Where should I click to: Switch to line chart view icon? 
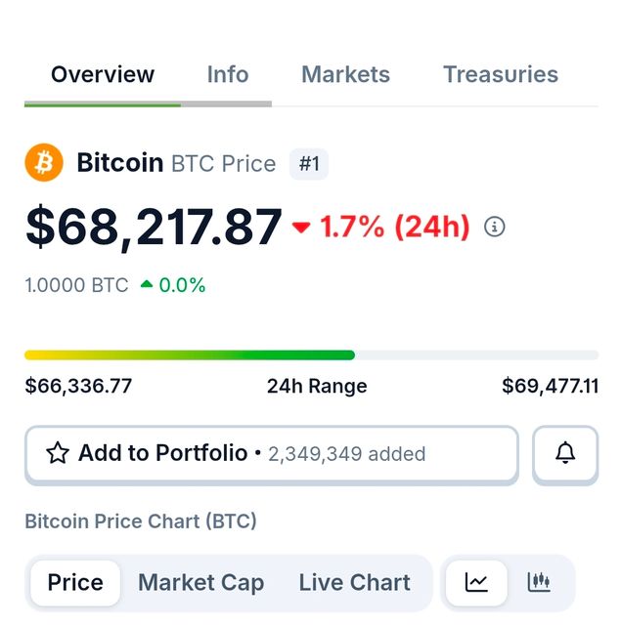(476, 583)
